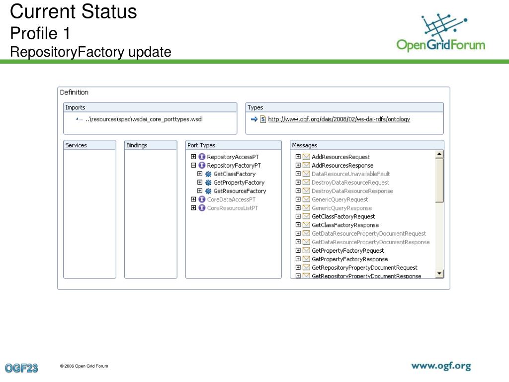
Task: Click the GetDataResourcePropertyDocumentRequest envelope icon
Action: (x=306, y=233)
